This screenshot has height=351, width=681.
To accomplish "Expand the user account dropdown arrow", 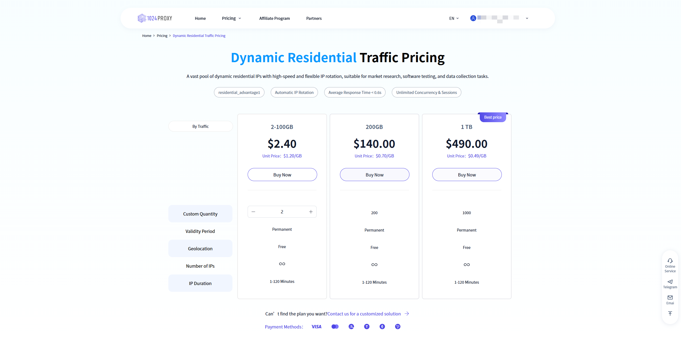I will [527, 18].
